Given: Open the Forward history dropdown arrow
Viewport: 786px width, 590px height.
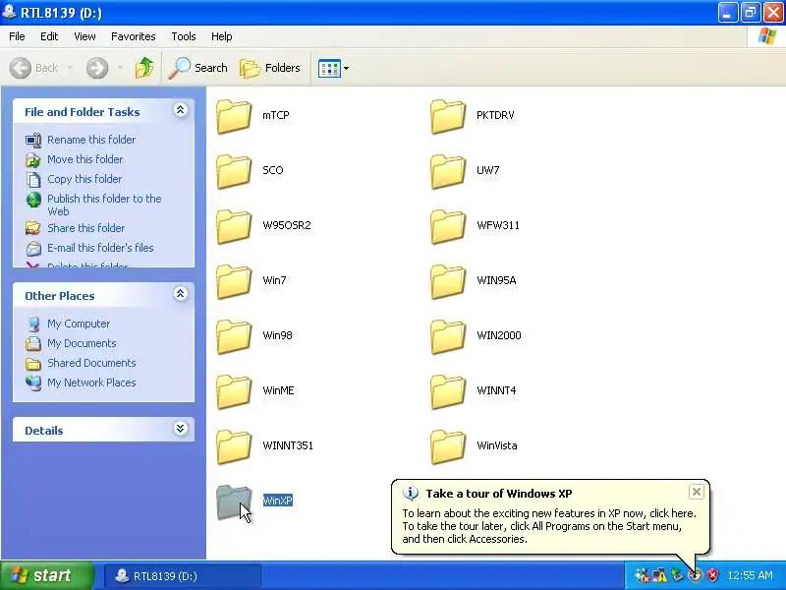Looking at the screenshot, I should tap(120, 68).
